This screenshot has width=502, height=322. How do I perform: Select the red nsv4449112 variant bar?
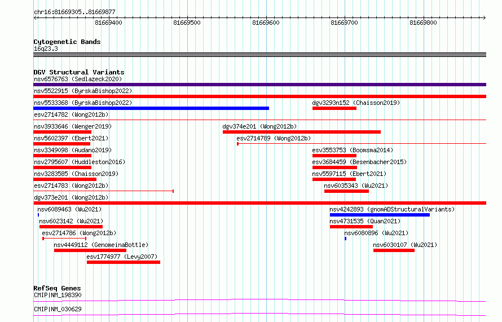90,250
